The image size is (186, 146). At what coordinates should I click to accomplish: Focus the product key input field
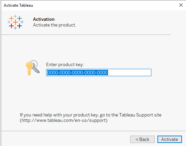99,72
